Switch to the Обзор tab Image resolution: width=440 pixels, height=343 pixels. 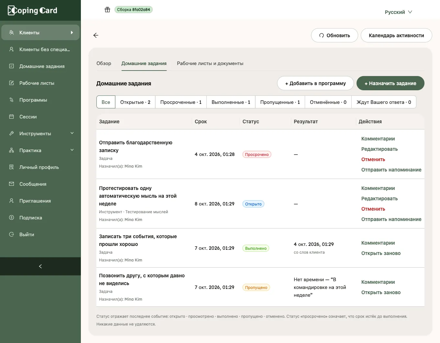(x=104, y=63)
